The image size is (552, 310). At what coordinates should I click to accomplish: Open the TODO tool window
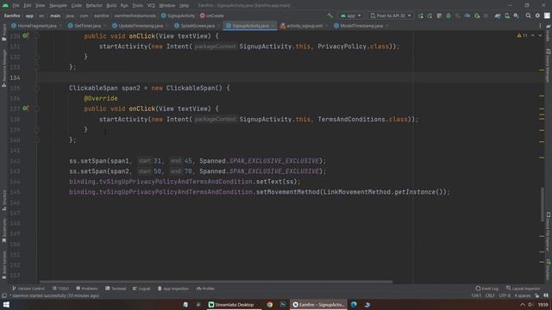[x=60, y=288]
